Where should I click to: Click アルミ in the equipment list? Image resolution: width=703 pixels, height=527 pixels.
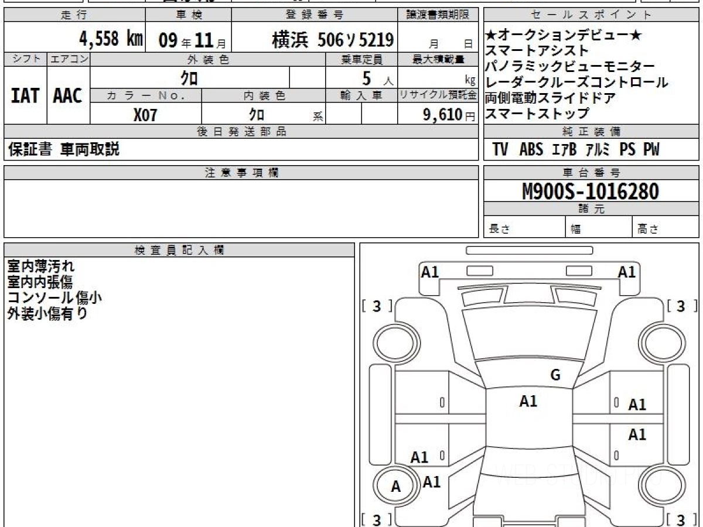[598, 149]
